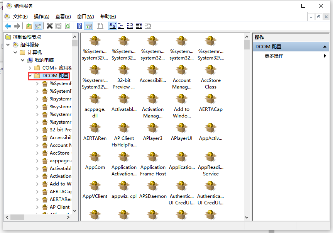Click the Delete (X) toolbar icon

tap(49, 26)
